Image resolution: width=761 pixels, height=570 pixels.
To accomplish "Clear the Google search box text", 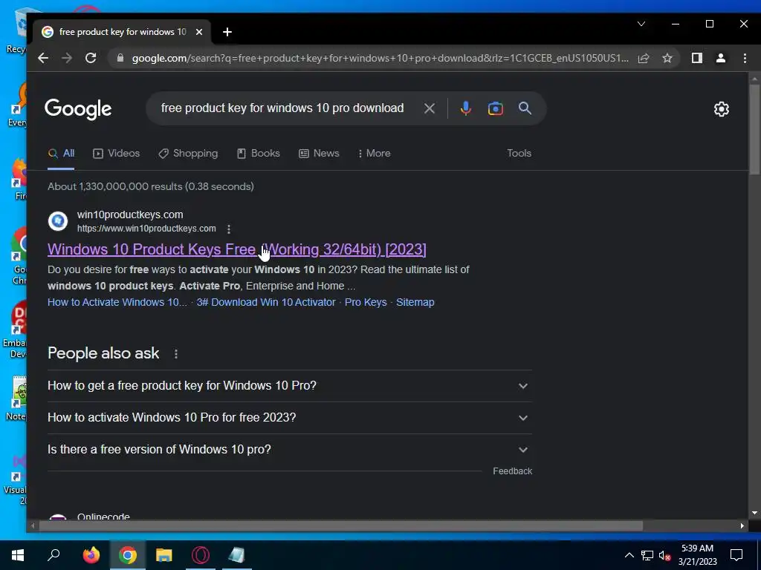I will pos(429,108).
